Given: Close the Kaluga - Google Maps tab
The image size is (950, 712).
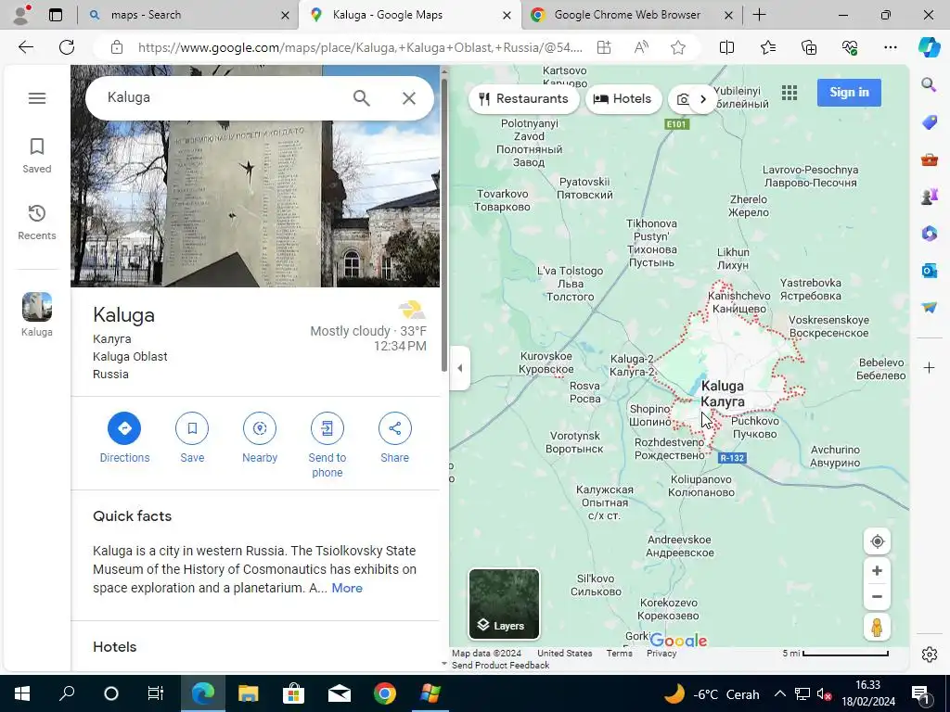Looking at the screenshot, I should point(507,15).
